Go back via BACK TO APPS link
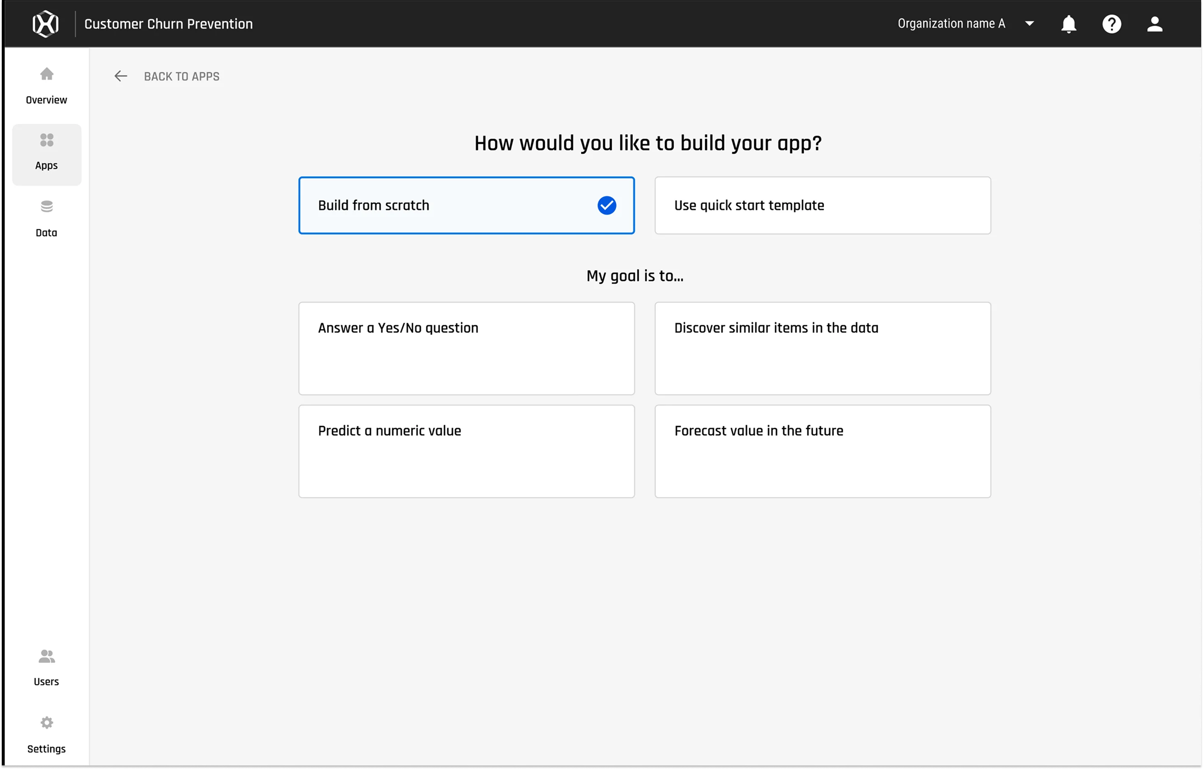1203x769 pixels. click(181, 76)
